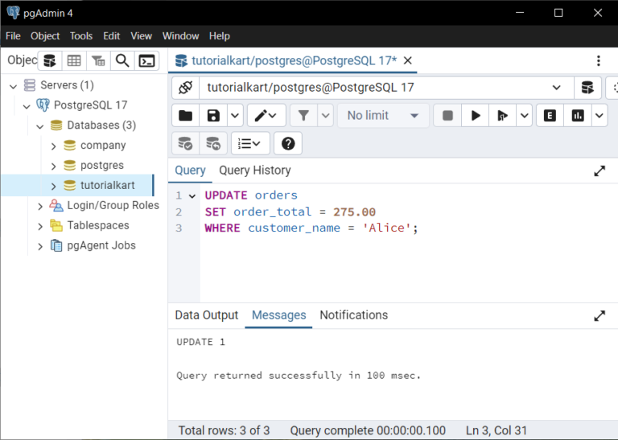Open file using the folder icon
618x440 pixels.
click(186, 116)
